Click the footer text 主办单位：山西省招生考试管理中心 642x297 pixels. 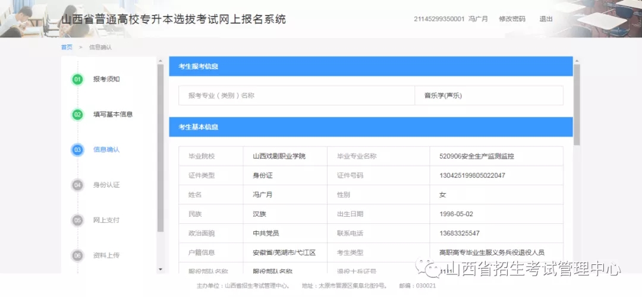244,286
